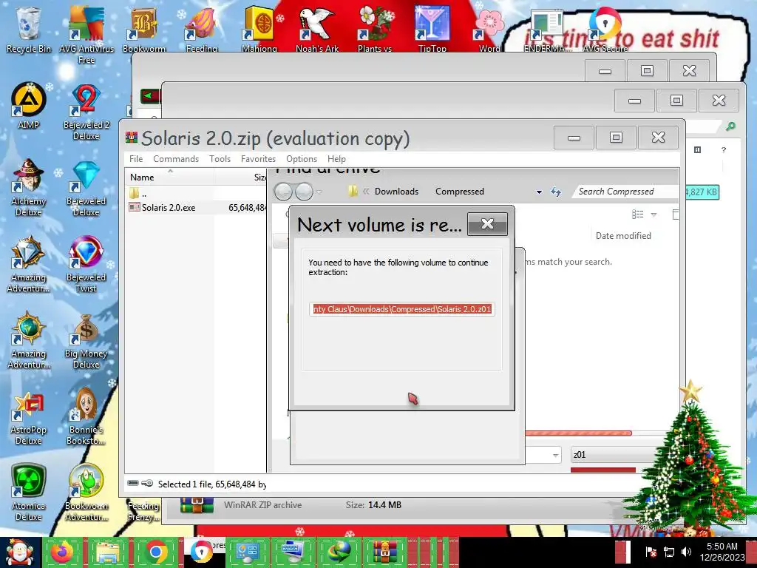Click the back navigation button in Find archive
Screen dimensions: 757x568
pyautogui.click(x=283, y=192)
